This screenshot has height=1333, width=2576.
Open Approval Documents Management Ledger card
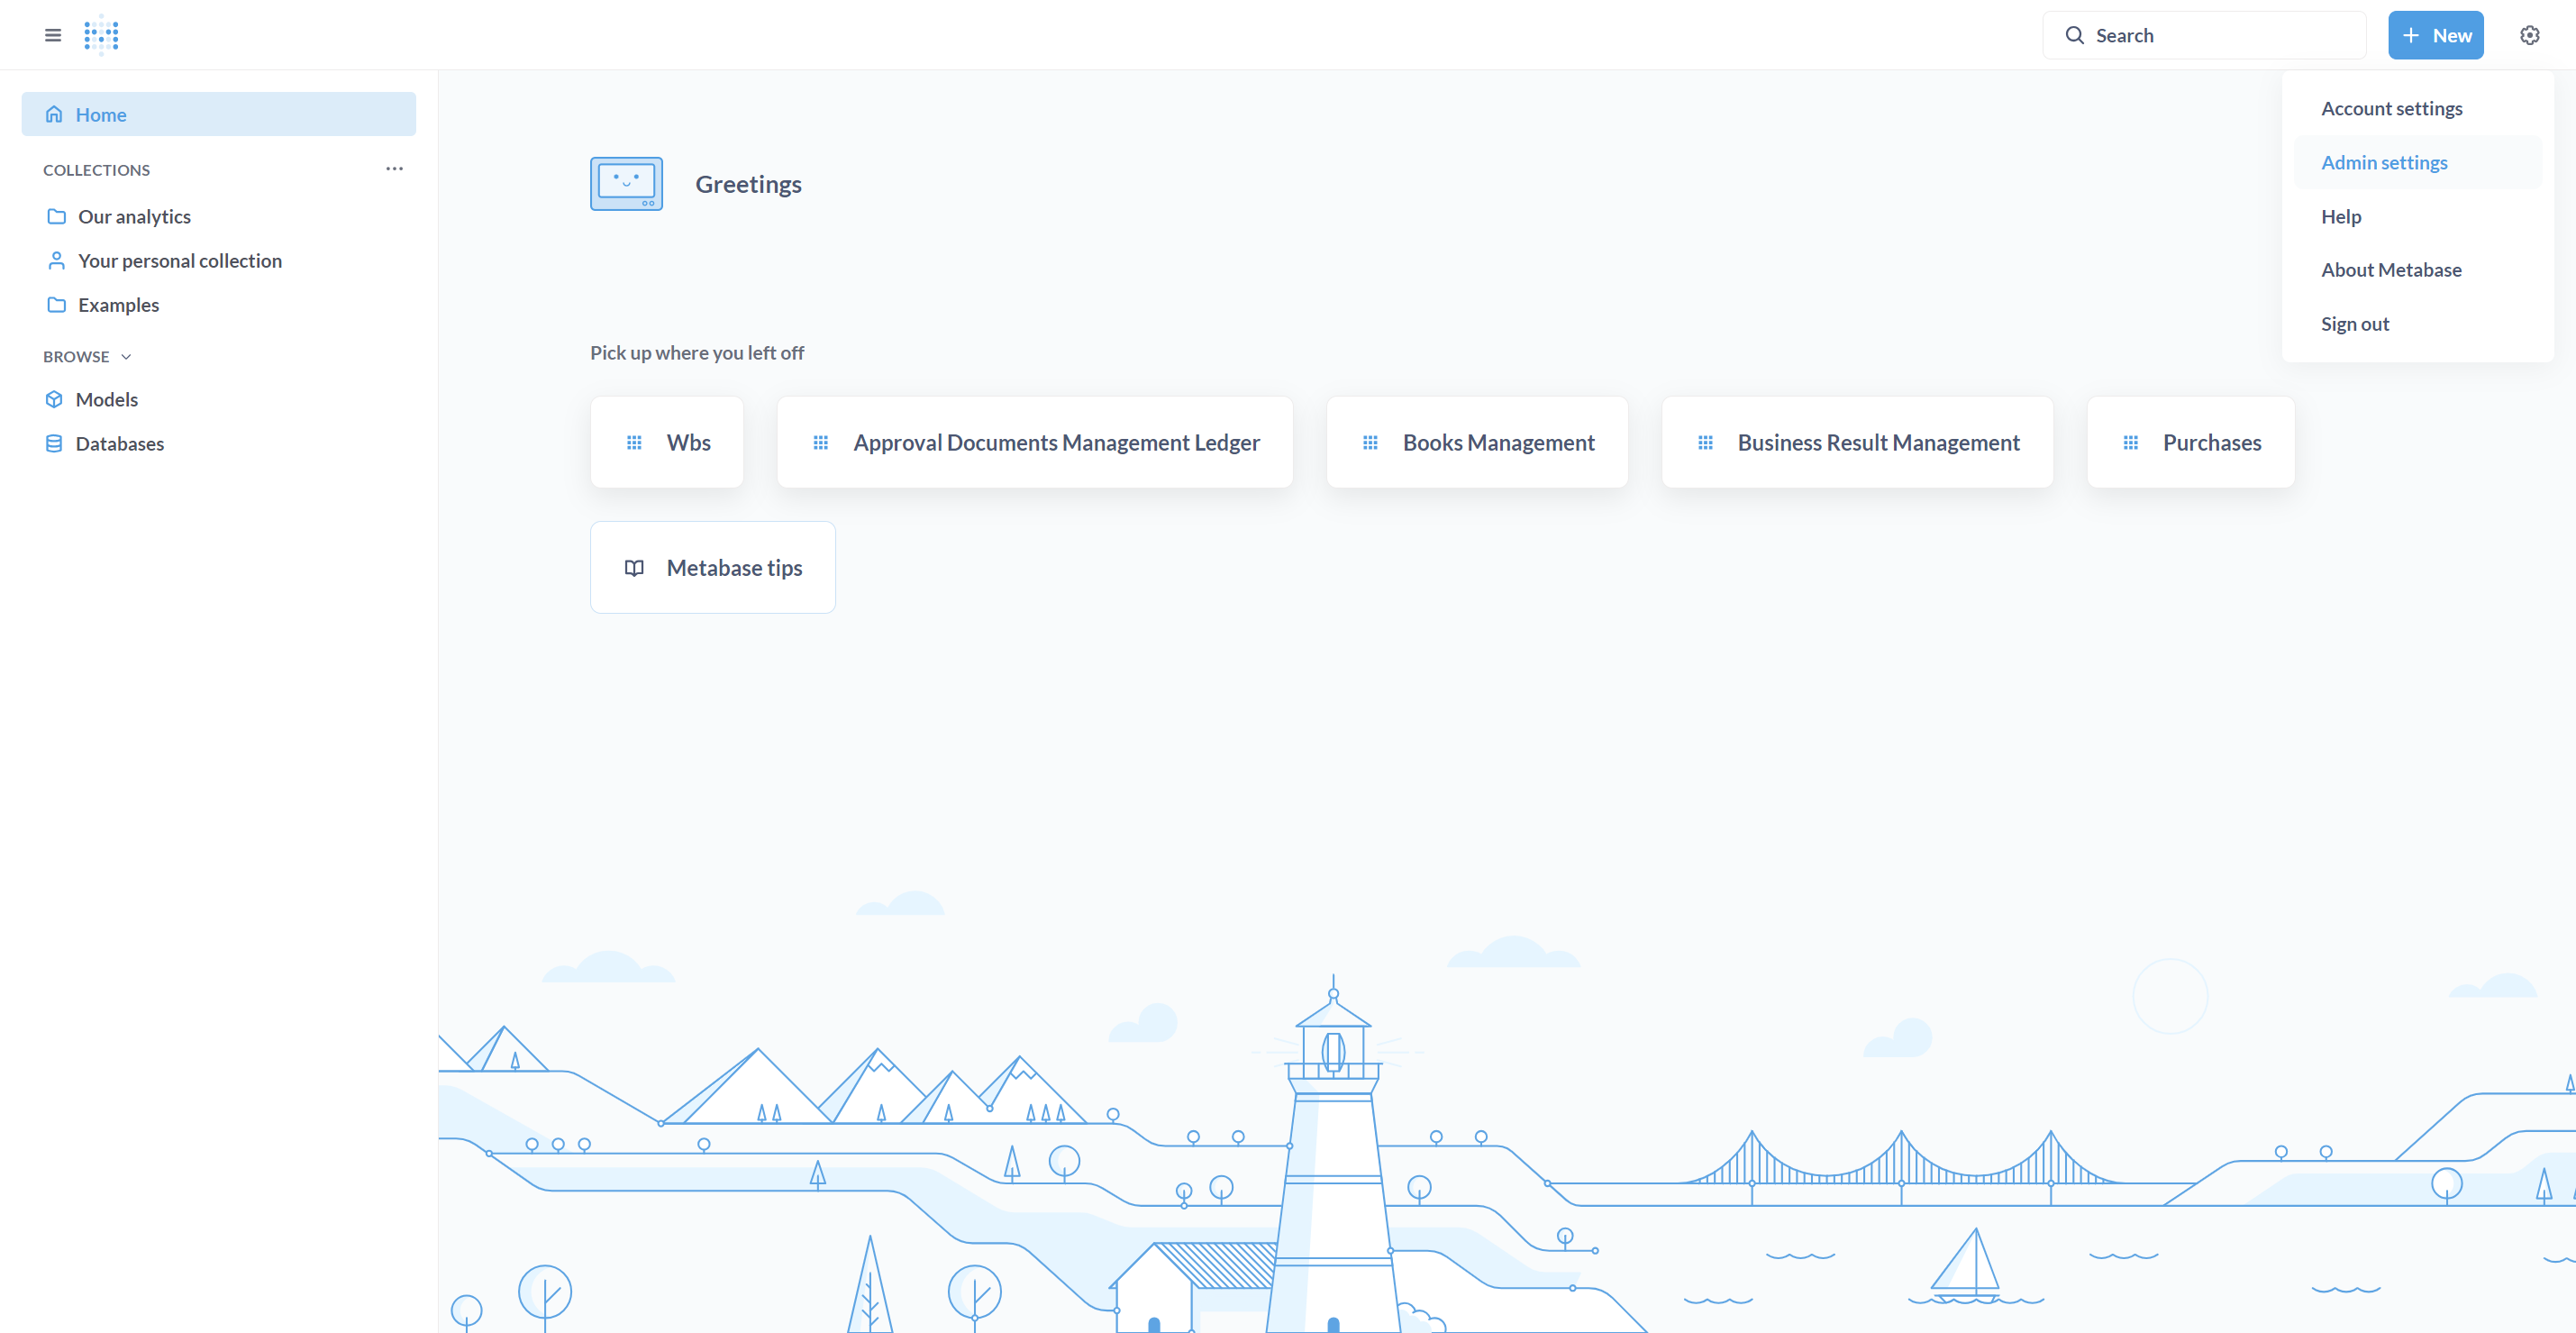[x=1034, y=442]
